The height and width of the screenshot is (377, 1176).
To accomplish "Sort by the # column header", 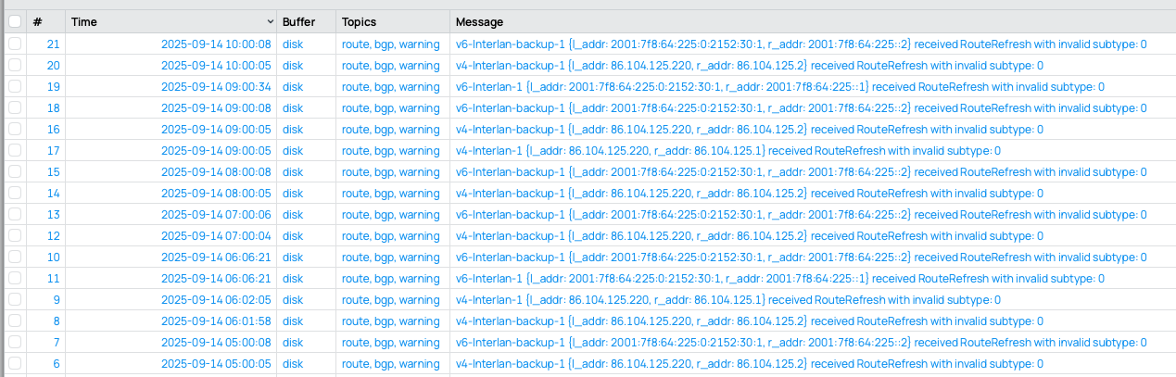I will 38,21.
